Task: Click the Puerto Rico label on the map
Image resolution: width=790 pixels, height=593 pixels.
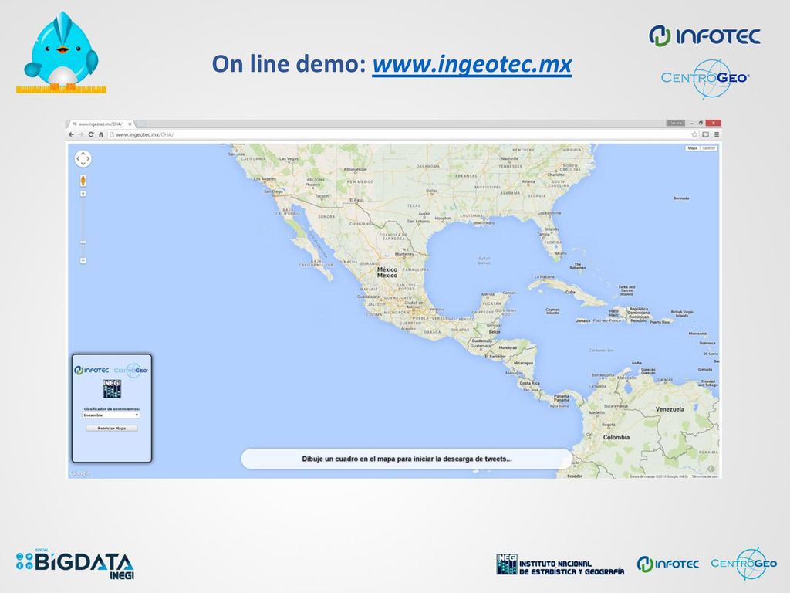Action: click(x=660, y=322)
